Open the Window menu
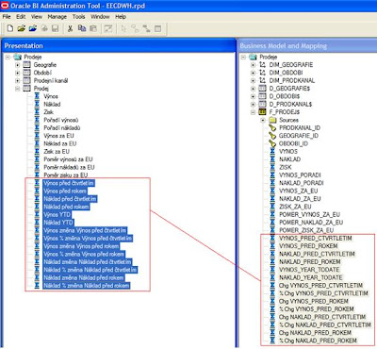 [x=100, y=16]
